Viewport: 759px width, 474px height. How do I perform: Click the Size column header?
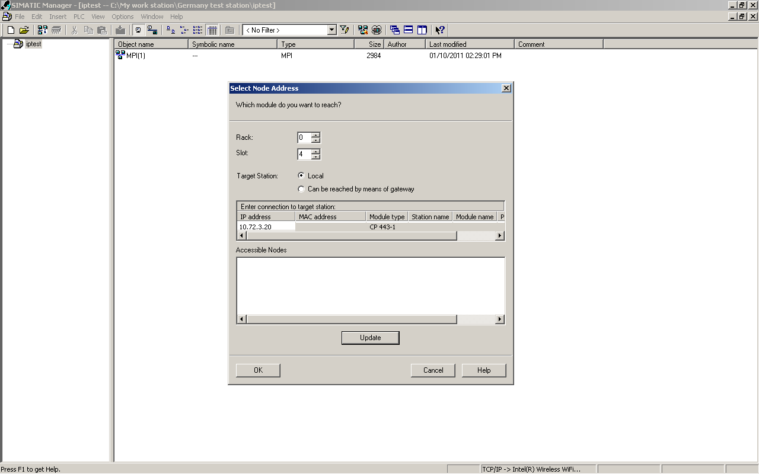(x=369, y=44)
